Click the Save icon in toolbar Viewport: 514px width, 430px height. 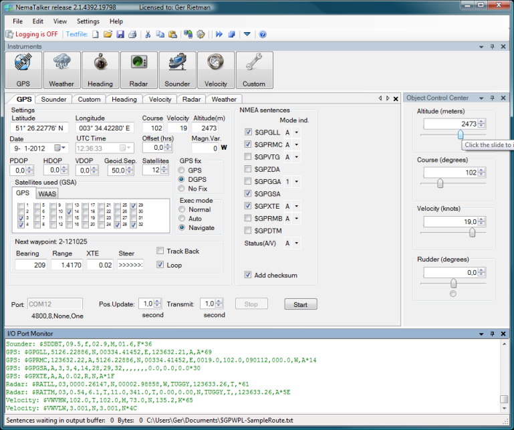pyautogui.click(x=120, y=34)
